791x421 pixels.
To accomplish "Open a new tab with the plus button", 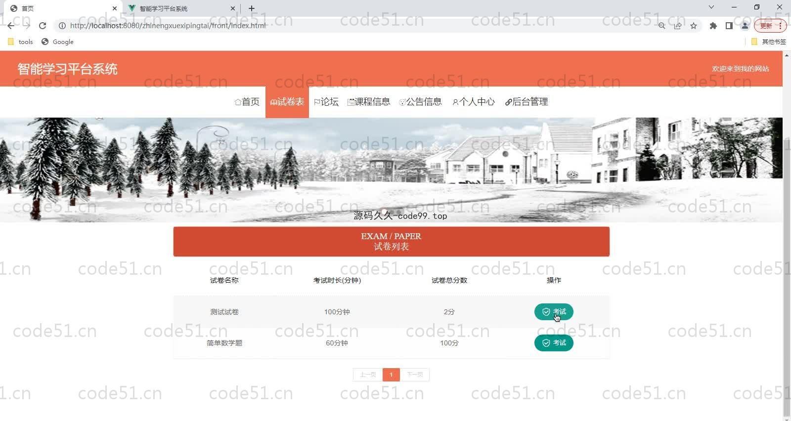I will pos(252,8).
